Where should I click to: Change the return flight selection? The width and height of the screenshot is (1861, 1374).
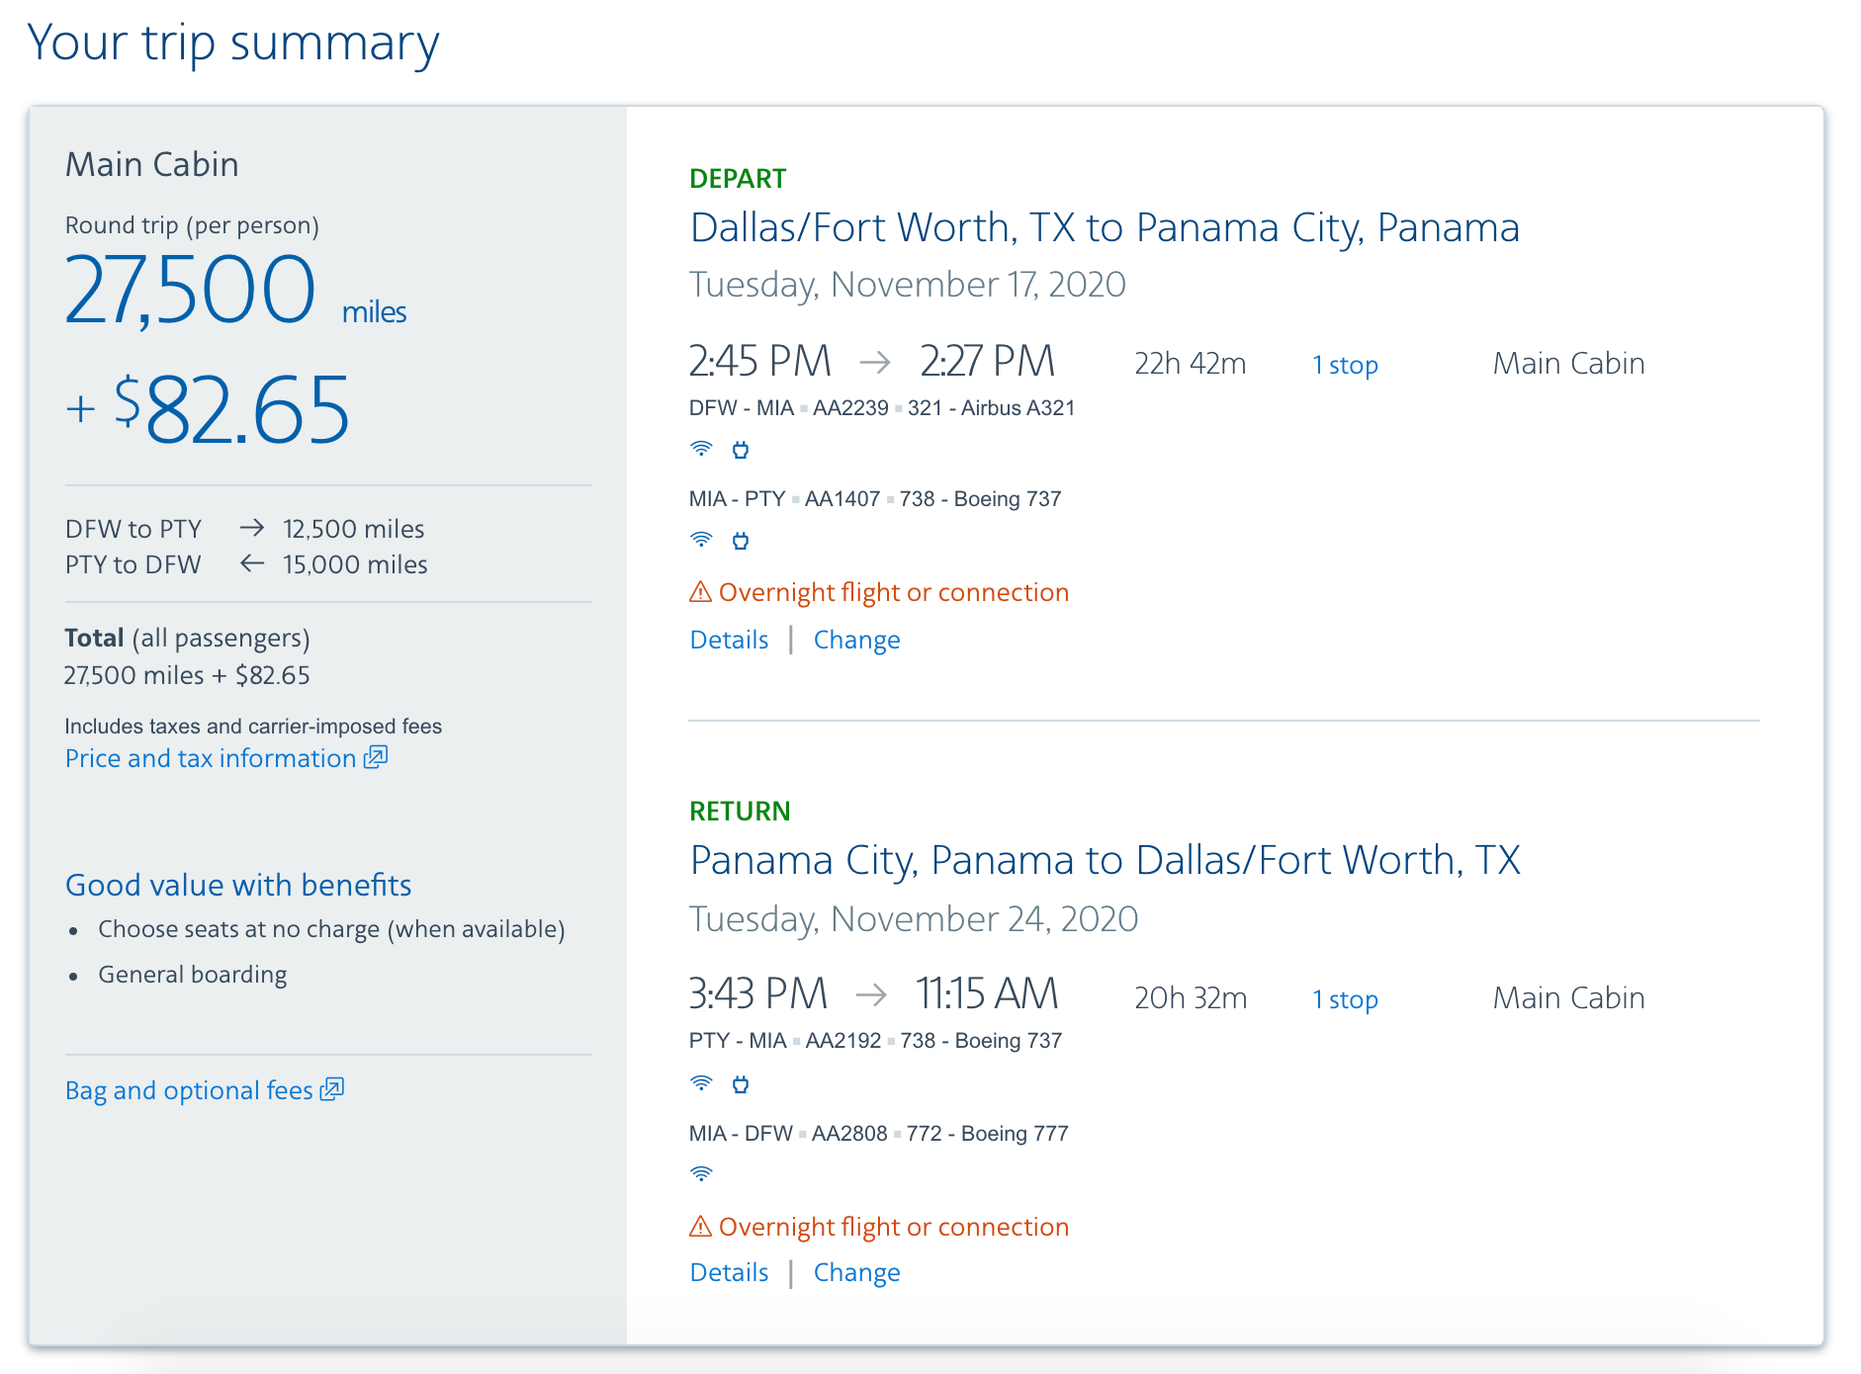tap(856, 1273)
